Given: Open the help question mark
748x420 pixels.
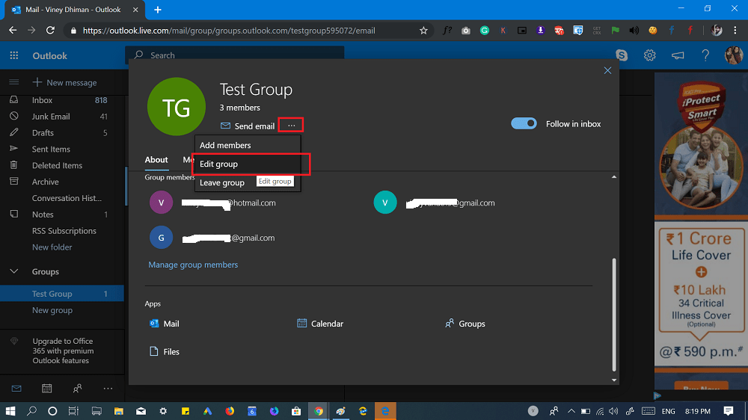Looking at the screenshot, I should (x=705, y=55).
